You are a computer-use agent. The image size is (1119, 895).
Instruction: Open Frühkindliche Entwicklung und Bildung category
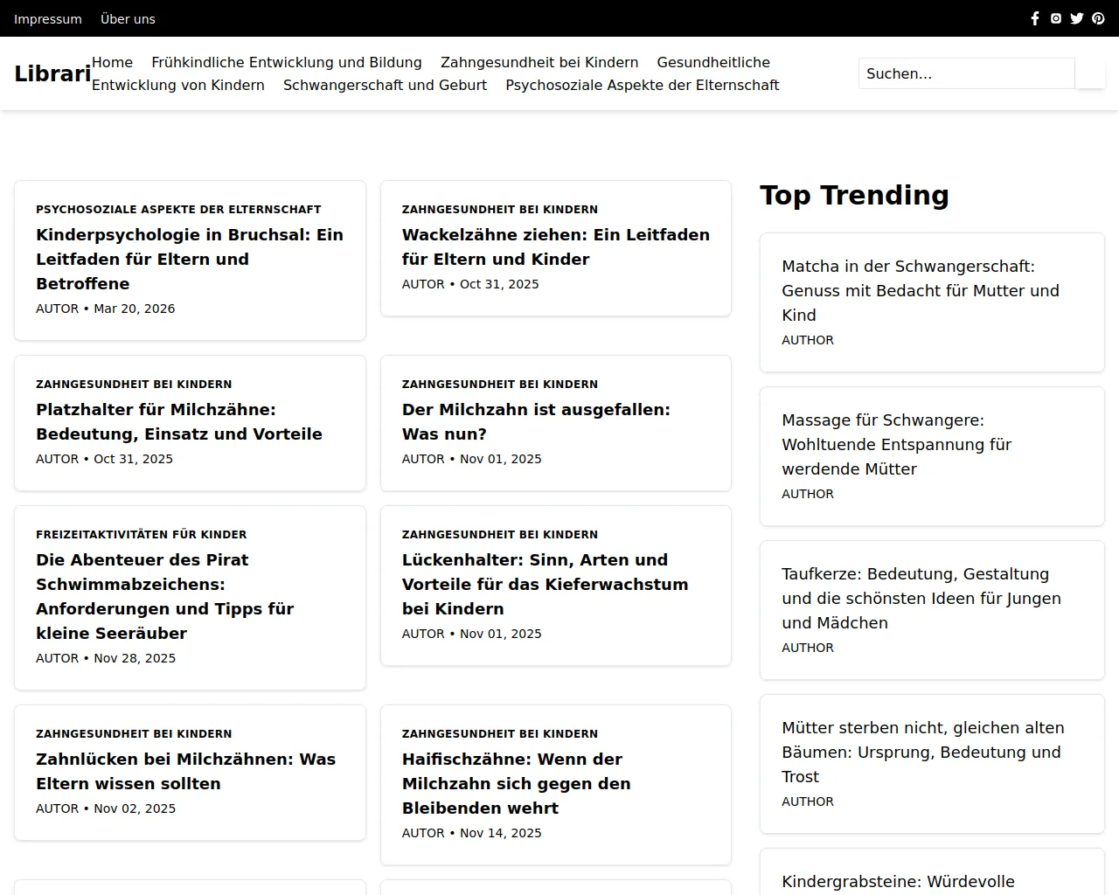pyautogui.click(x=287, y=62)
